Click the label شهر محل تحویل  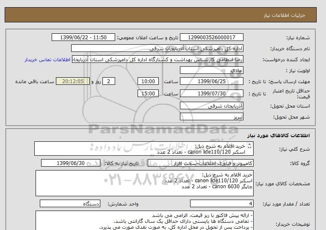[x=291, y=117]
